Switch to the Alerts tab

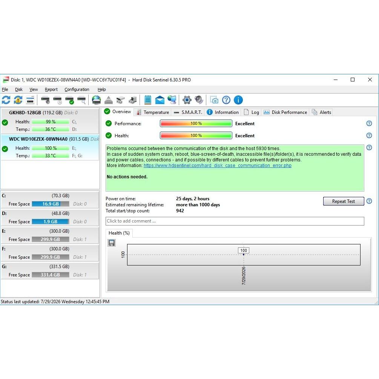(x=321, y=112)
